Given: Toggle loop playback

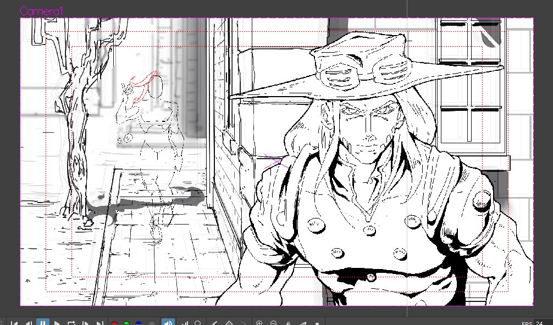Looking at the screenshot, I should tap(71, 323).
